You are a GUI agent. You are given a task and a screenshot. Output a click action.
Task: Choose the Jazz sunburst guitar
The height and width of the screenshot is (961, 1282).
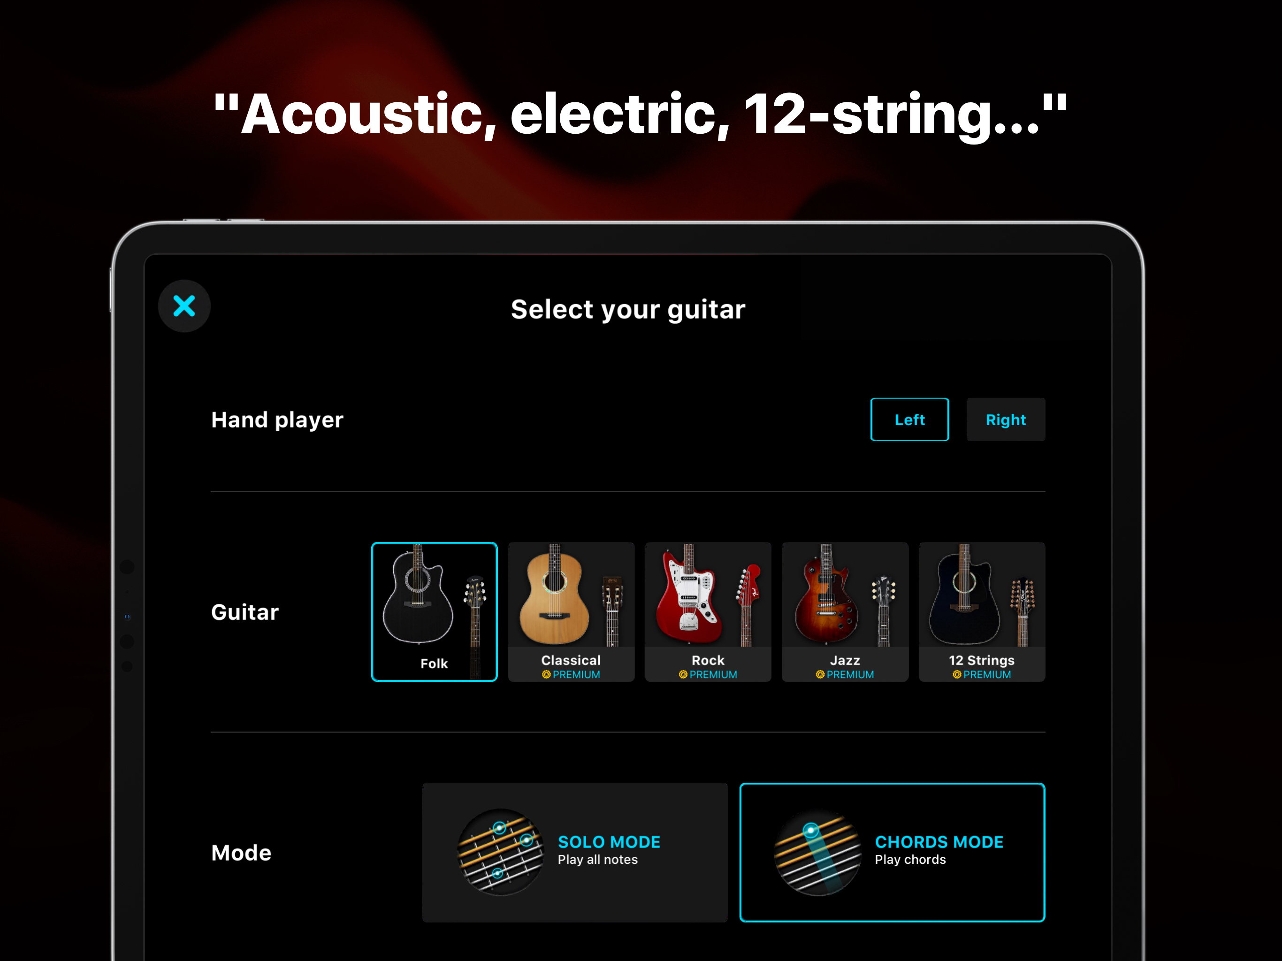click(845, 611)
